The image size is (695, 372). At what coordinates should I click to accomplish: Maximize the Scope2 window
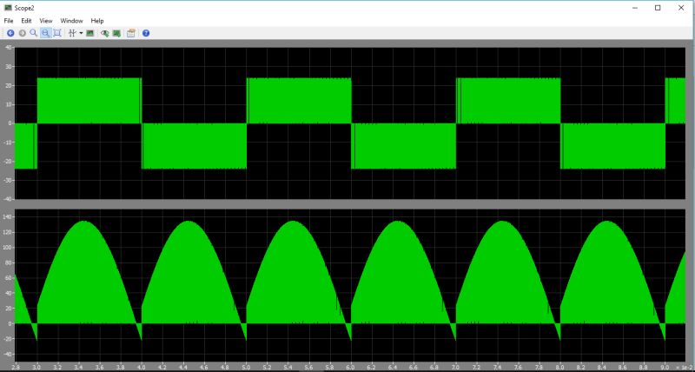[658, 8]
